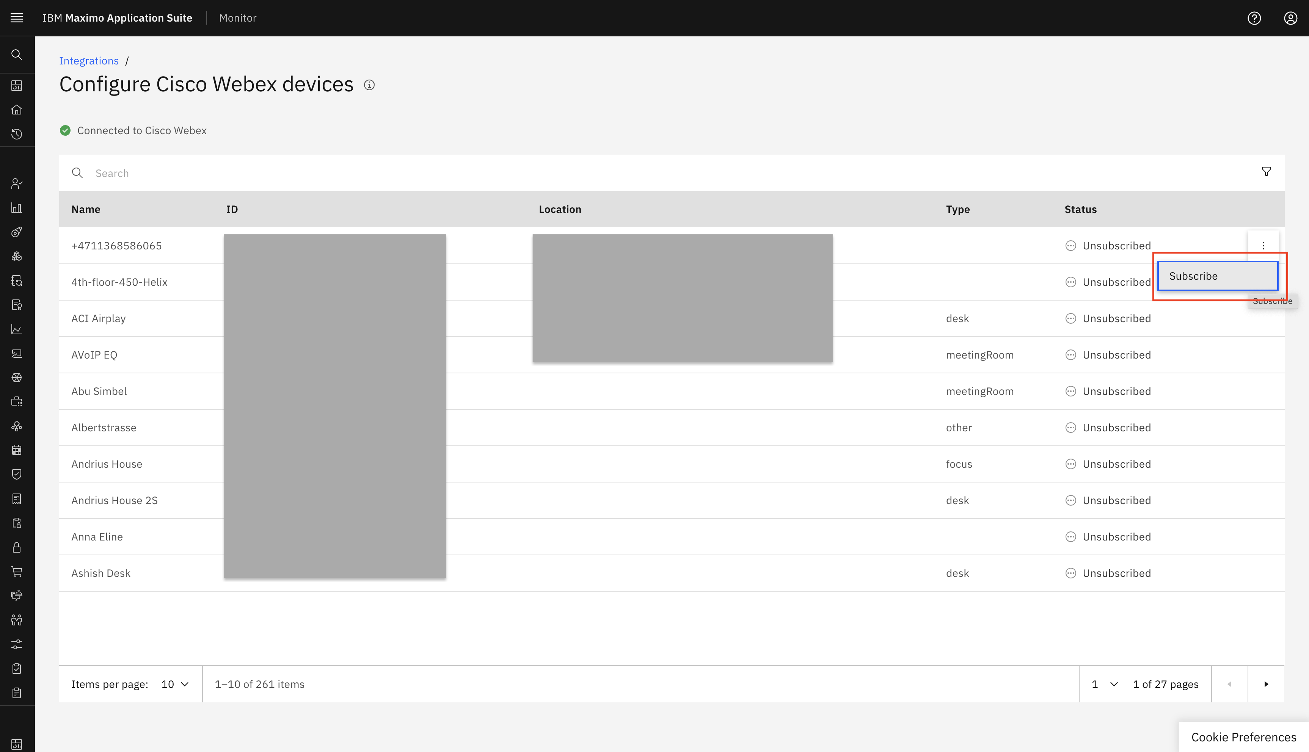The height and width of the screenshot is (752, 1309).
Task: Open the page number selector dropdown
Action: pos(1105,684)
